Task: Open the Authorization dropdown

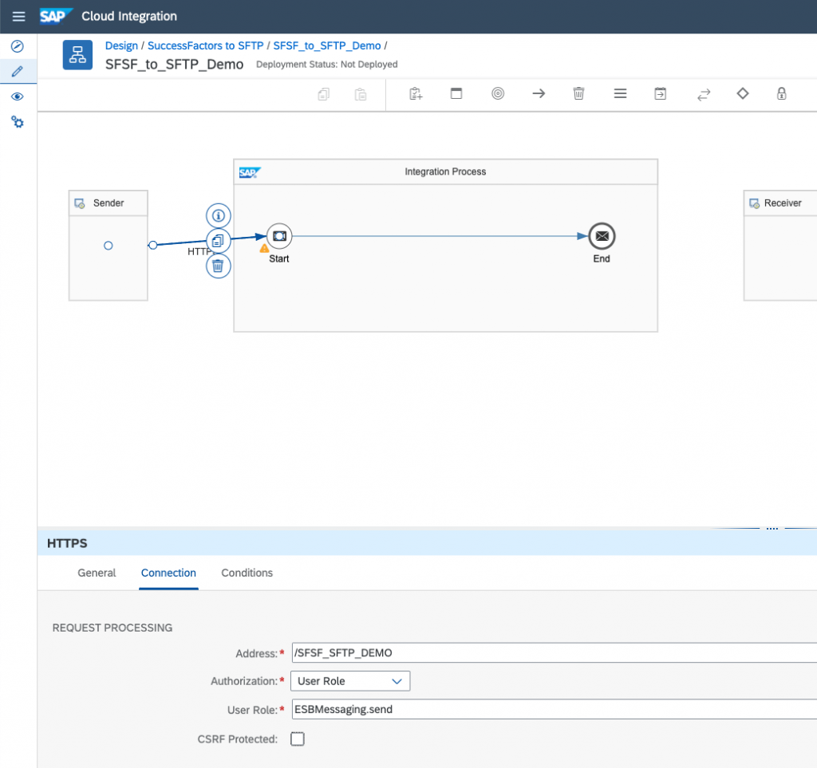Action: 350,681
